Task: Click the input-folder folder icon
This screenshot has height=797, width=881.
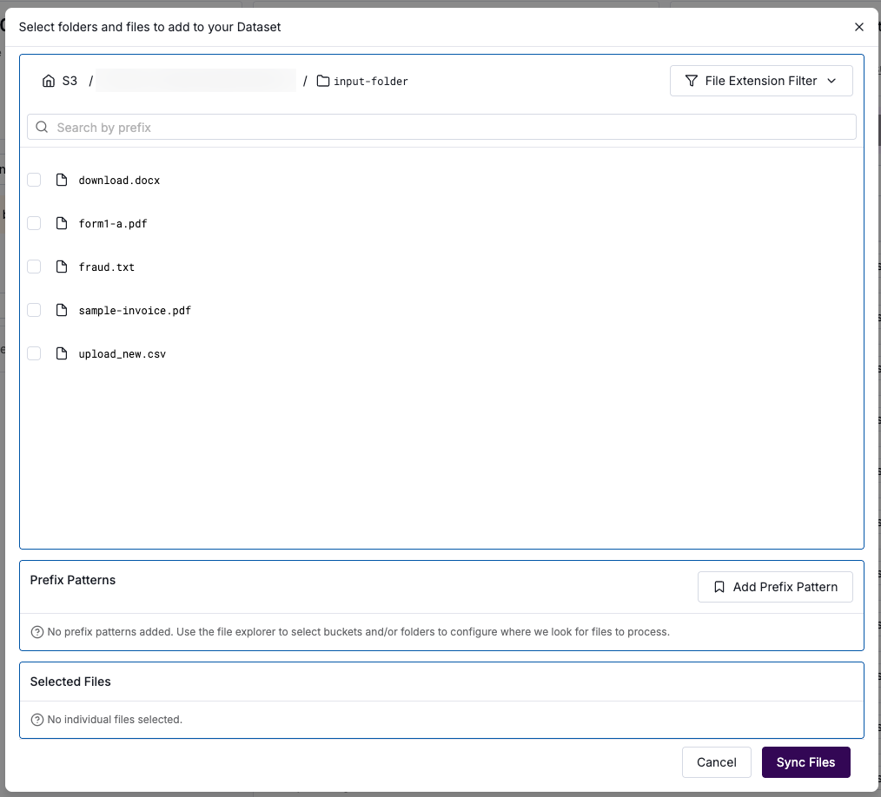Action: point(322,81)
